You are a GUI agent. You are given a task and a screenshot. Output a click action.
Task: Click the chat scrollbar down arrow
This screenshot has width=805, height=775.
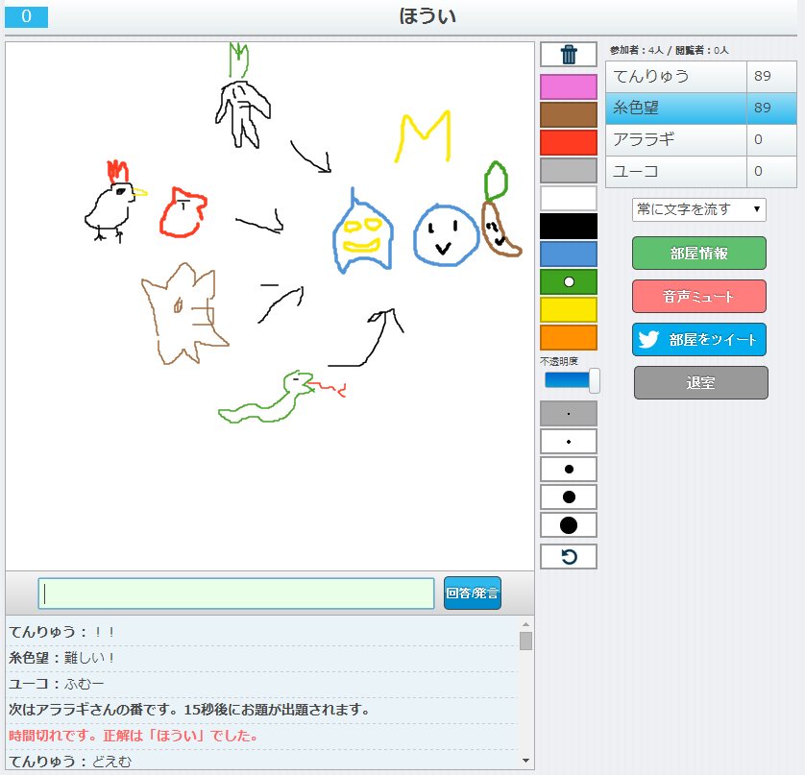(525, 761)
